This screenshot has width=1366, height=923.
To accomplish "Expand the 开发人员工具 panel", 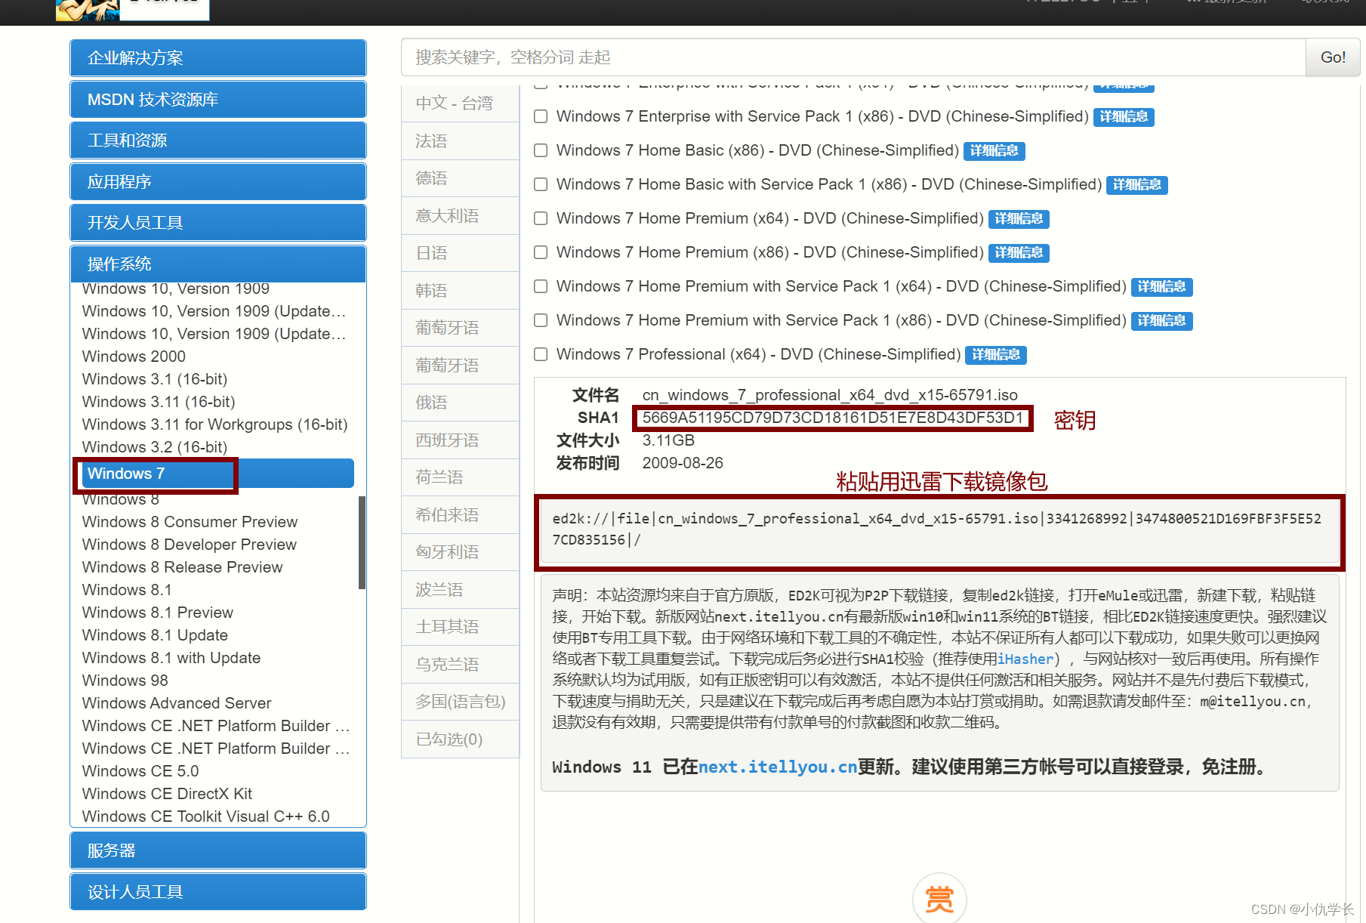I will pyautogui.click(x=218, y=223).
